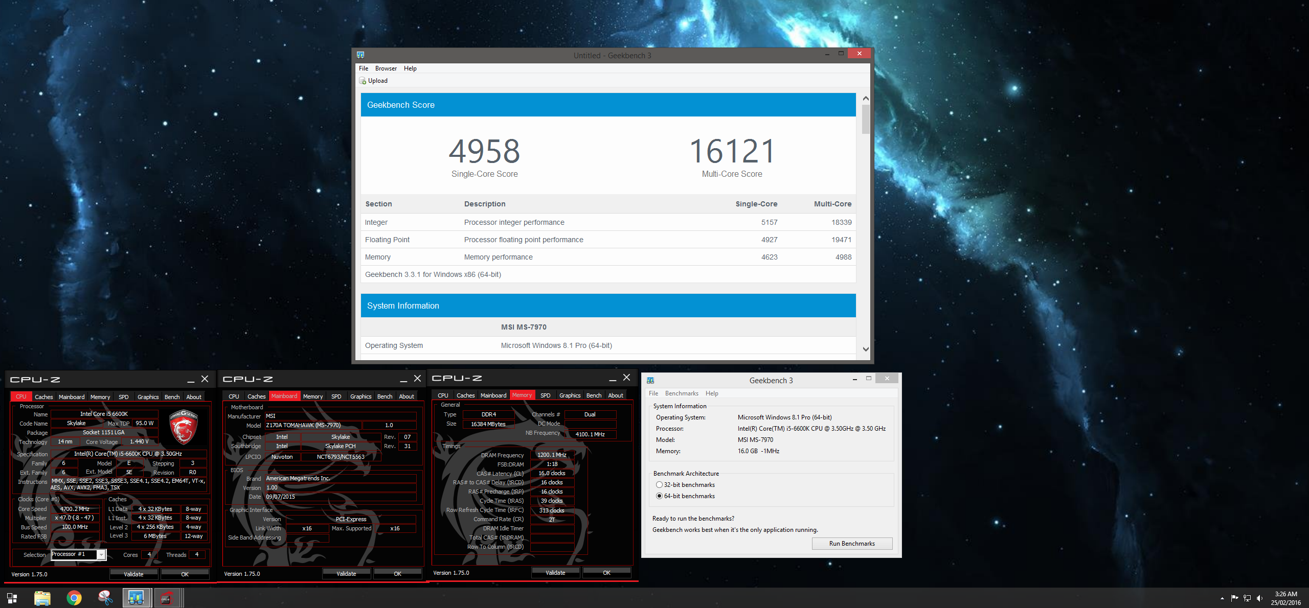
Task: Open Bench tab in CPU-Z motherboard window
Action: (x=385, y=396)
